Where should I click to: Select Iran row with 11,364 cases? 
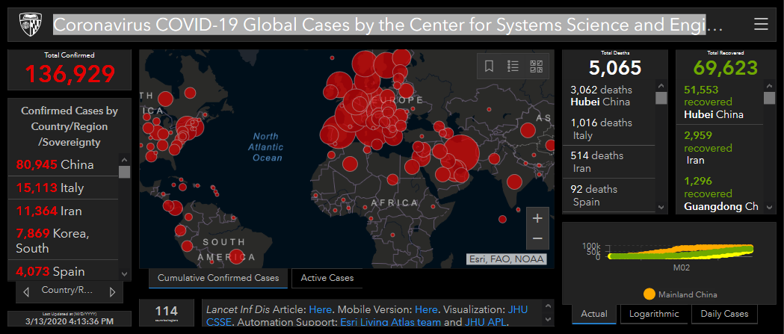coord(63,211)
